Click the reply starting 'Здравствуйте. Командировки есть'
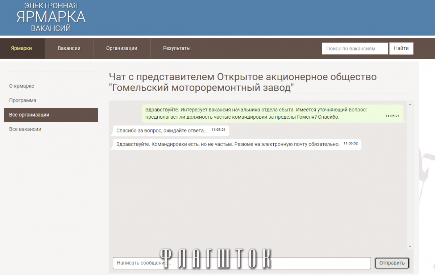 (237, 144)
